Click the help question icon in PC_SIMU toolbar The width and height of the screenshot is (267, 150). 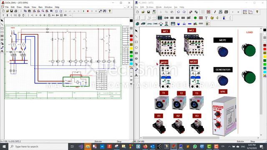click(257, 12)
